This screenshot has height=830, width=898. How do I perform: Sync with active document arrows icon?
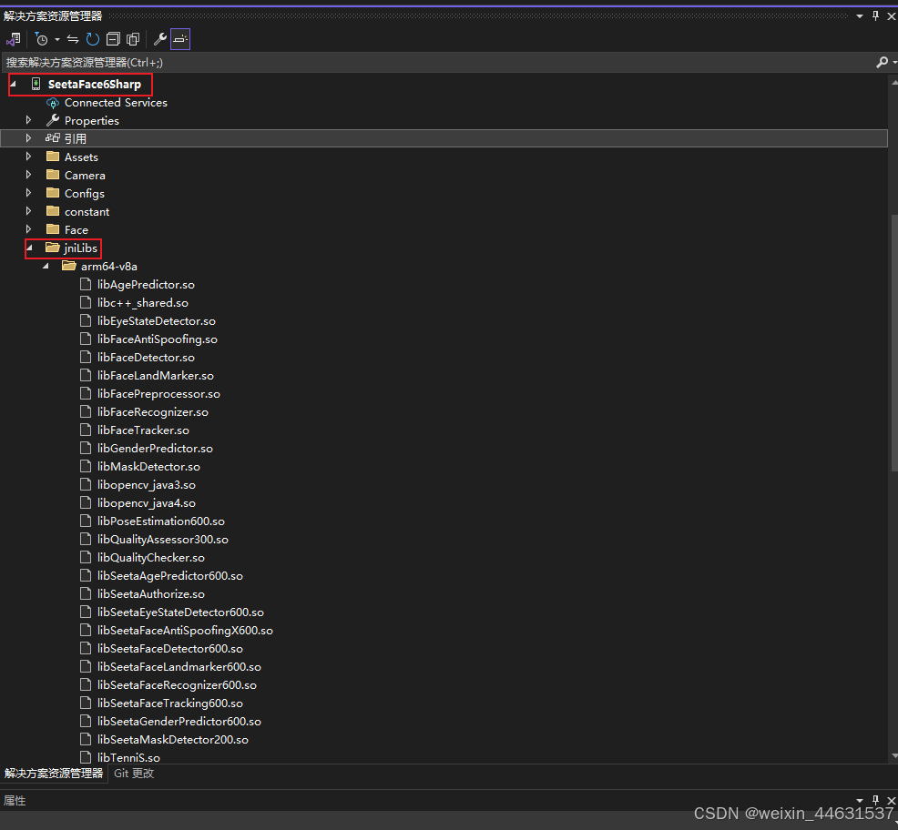(73, 39)
